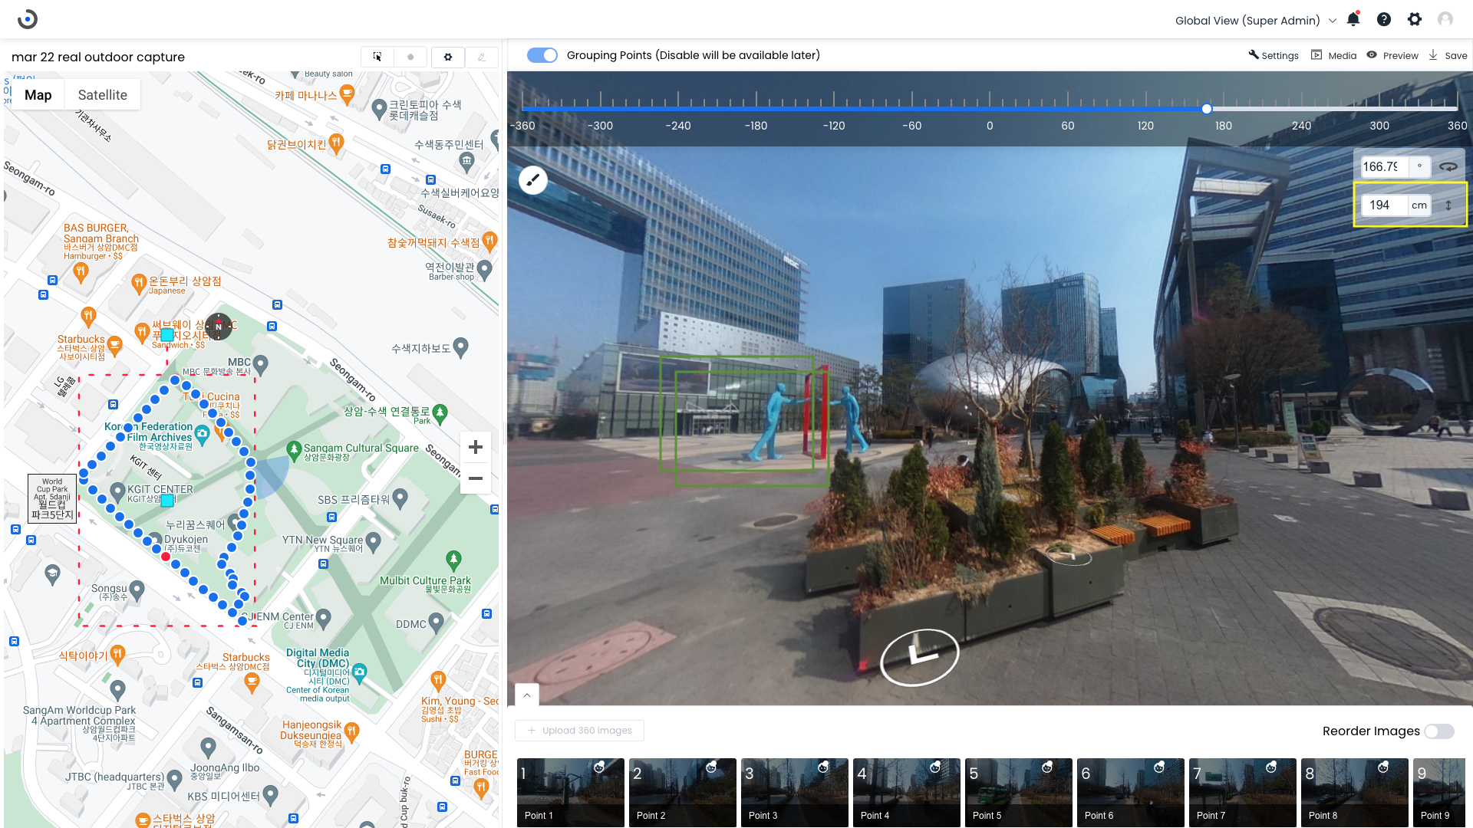Click the compass north indicator on map
The width and height of the screenshot is (1473, 828).
click(219, 327)
